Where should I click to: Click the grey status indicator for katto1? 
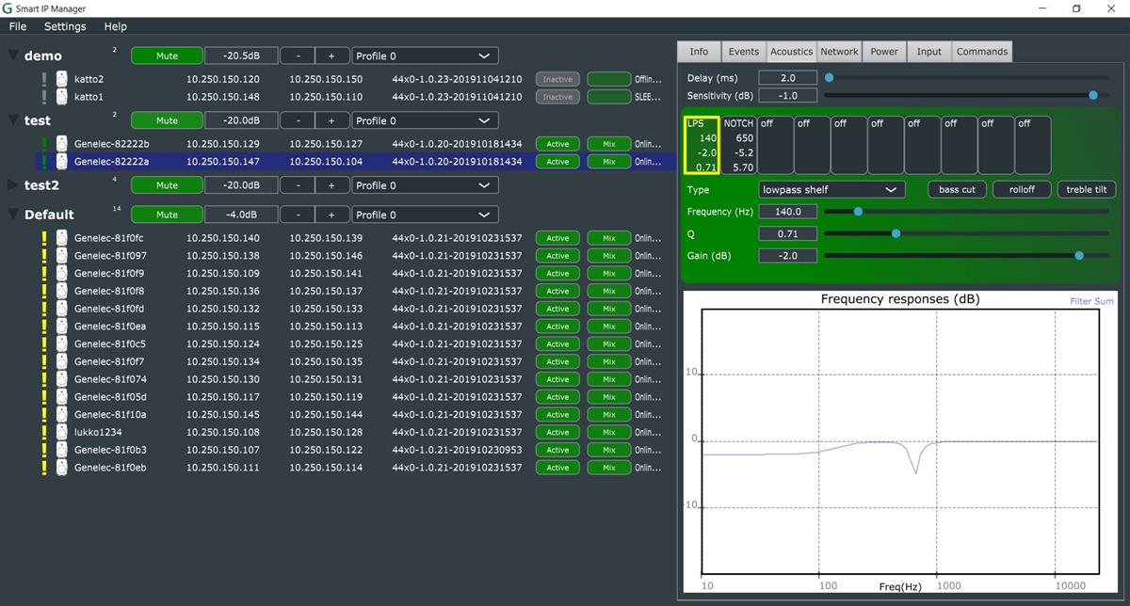point(44,97)
